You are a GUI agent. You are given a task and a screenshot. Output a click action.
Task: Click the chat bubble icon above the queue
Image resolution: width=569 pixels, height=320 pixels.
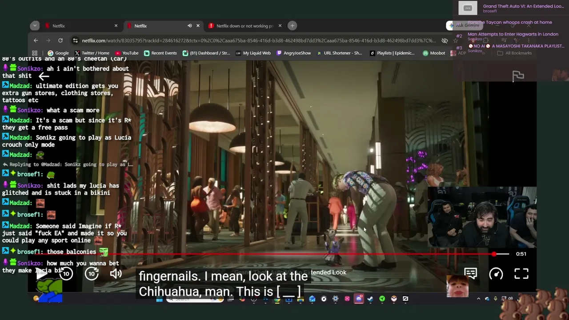click(468, 8)
